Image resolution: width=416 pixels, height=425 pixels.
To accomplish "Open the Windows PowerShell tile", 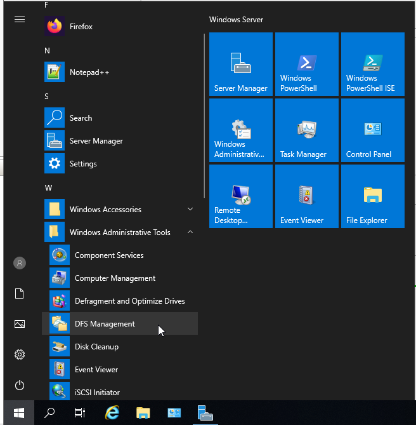I will 307,64.
